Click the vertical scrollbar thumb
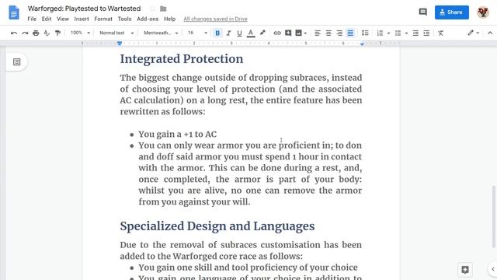497x280 pixels. 494,216
